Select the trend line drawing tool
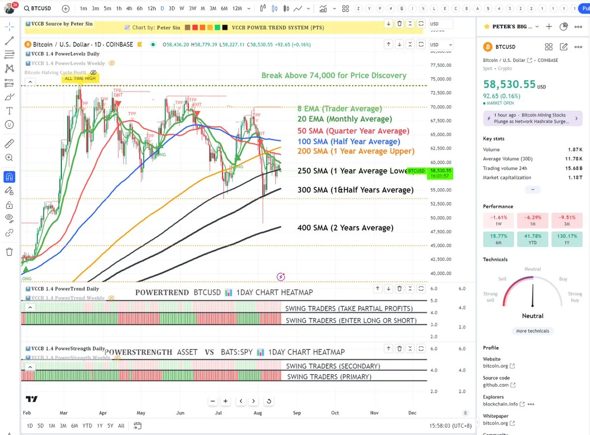The width and height of the screenshot is (590, 435). point(9,40)
